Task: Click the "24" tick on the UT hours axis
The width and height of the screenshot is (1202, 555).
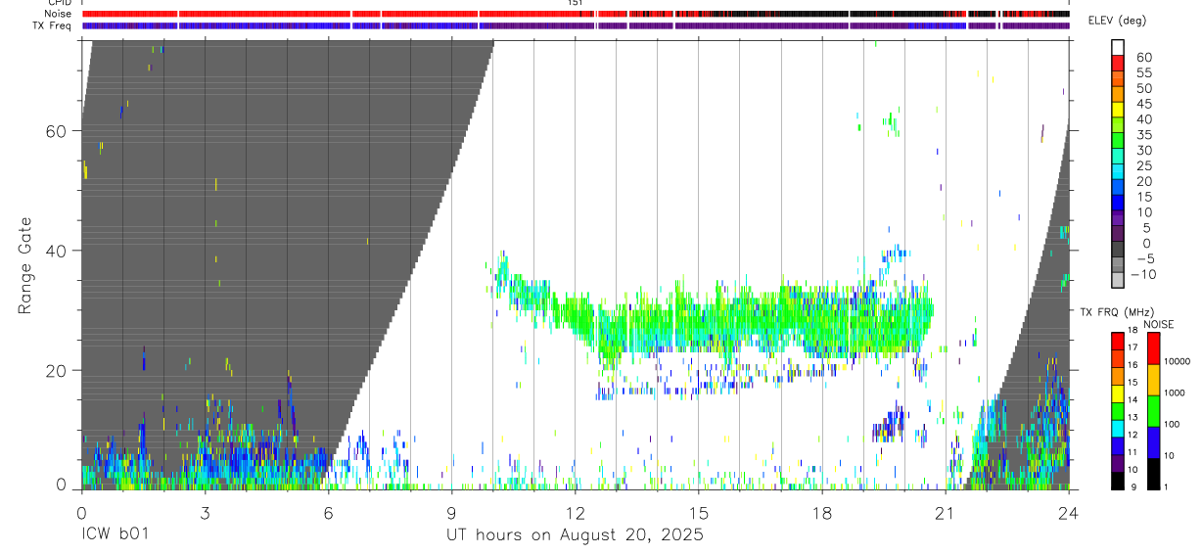Action: pos(1068,513)
